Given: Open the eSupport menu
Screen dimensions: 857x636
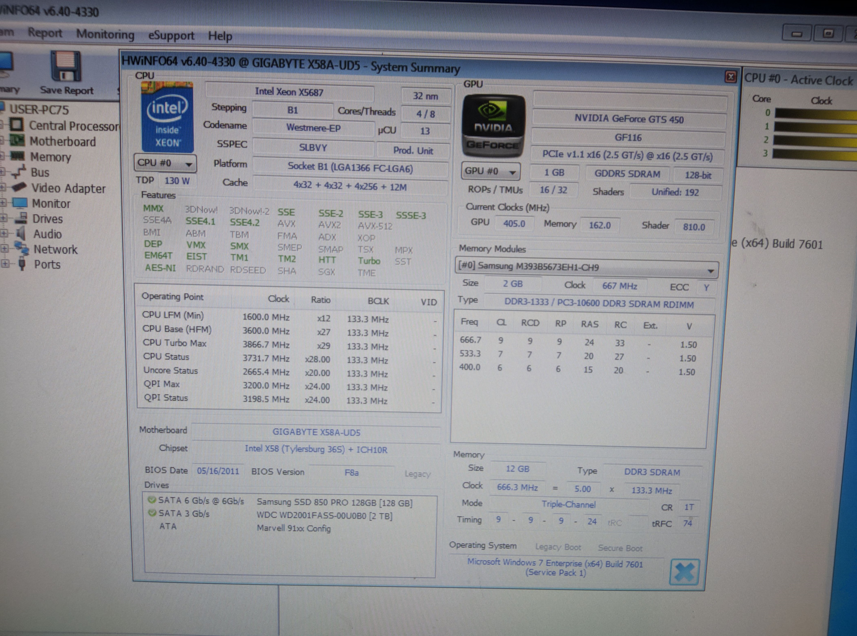Looking at the screenshot, I should tap(171, 35).
